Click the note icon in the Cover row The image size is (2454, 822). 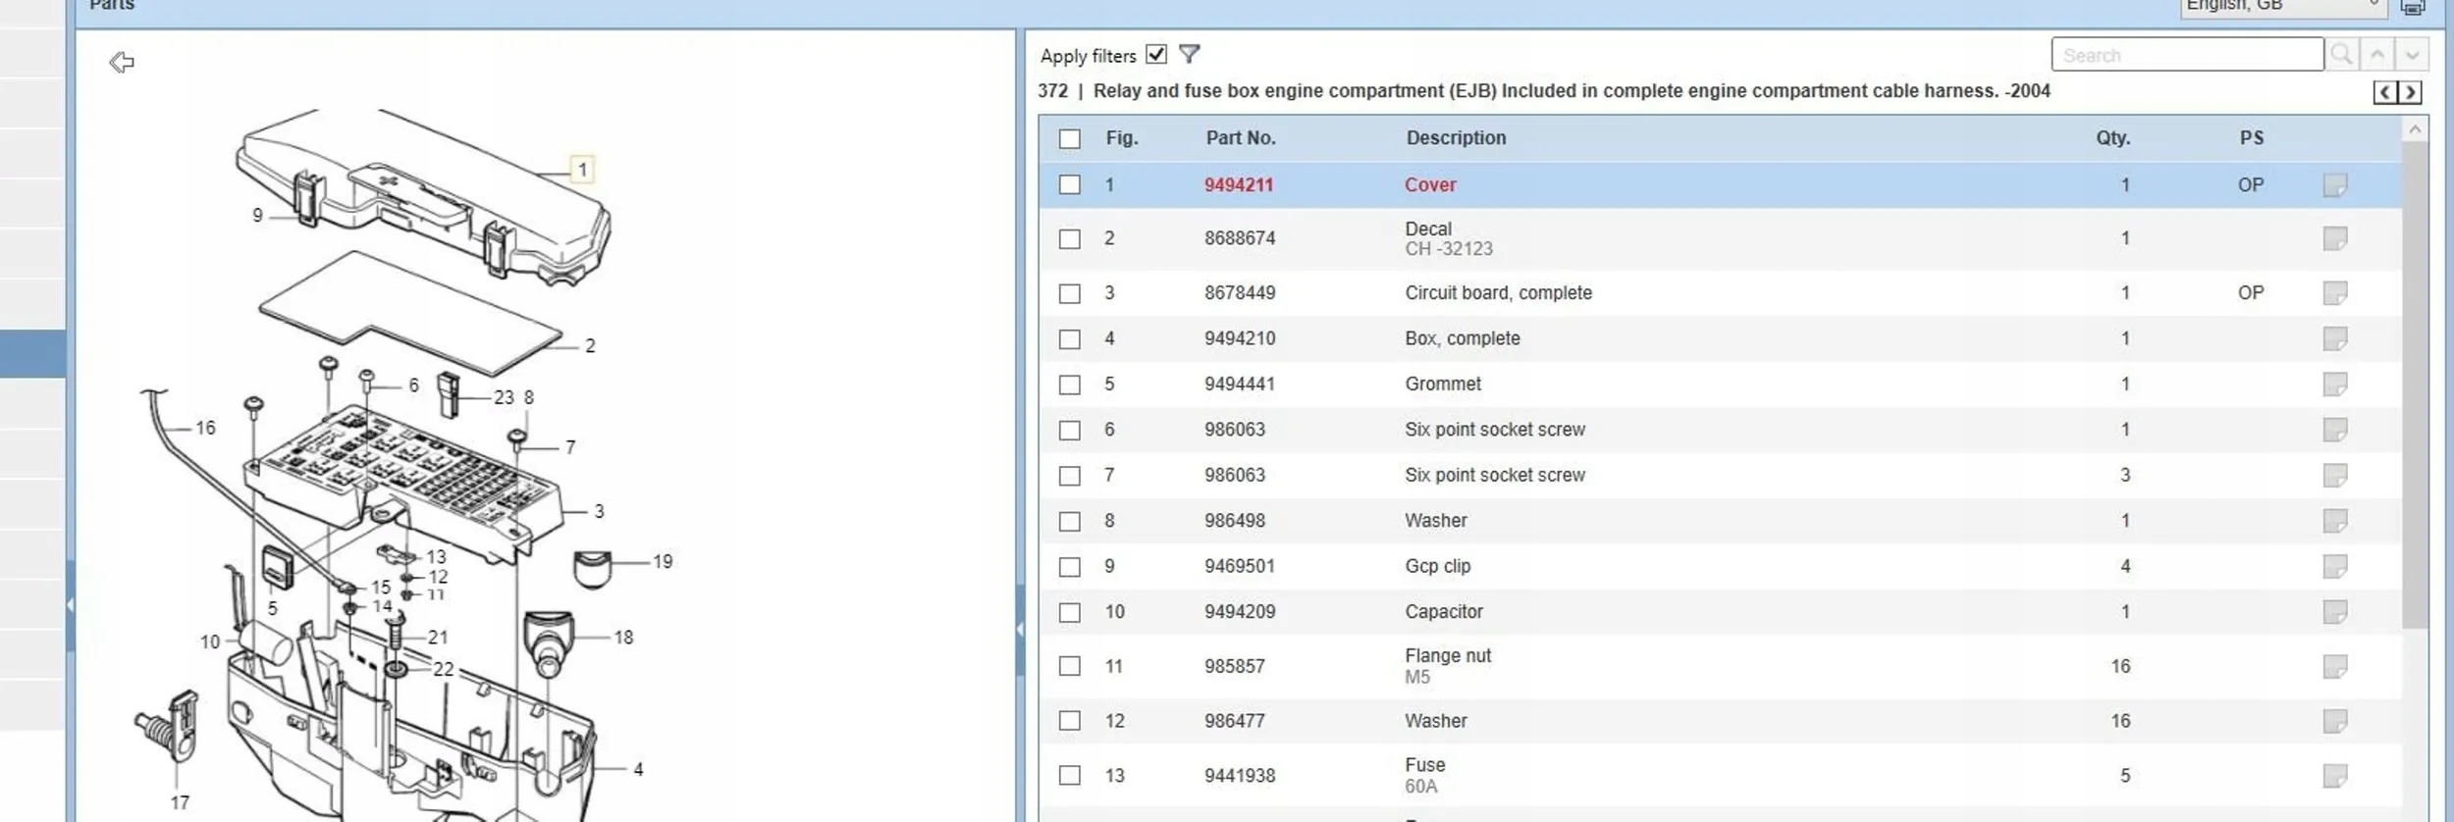coord(2334,185)
